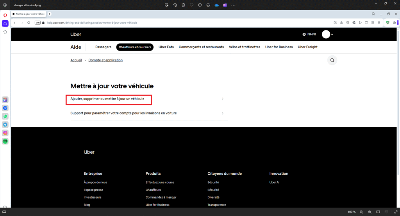The image size is (400, 216).
Task: Fit image to window icon
Action: [378, 212]
